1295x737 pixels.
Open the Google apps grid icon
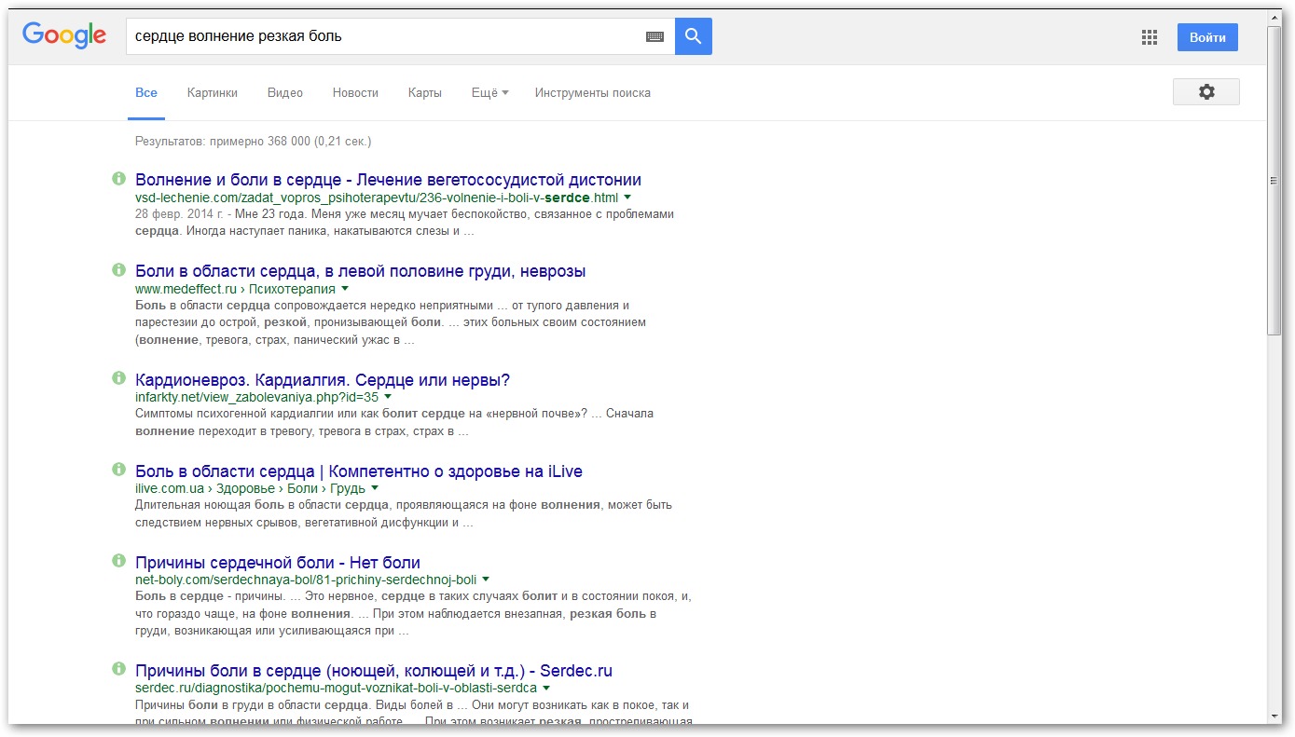(x=1149, y=37)
